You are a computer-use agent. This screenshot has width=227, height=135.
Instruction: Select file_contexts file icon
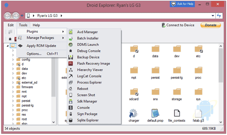(x=177, y=113)
